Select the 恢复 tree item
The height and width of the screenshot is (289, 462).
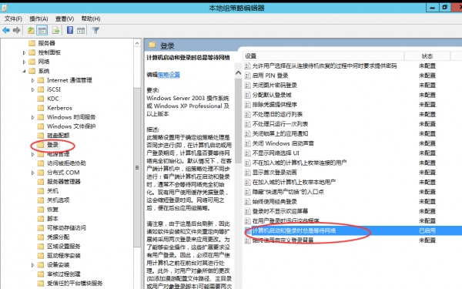pyautogui.click(x=52, y=210)
